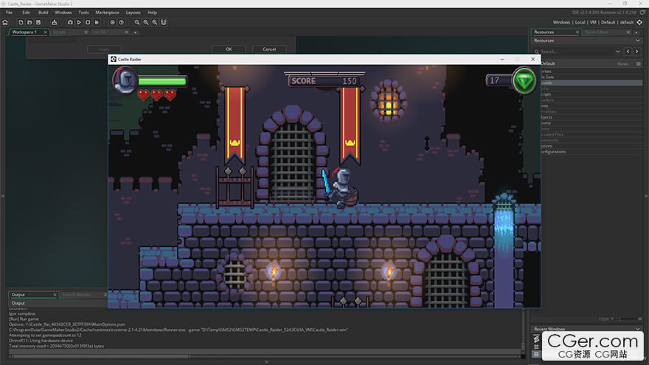Screen dimensions: 649x365
Task: Open target manager crosshair icon
Action: 639,22
